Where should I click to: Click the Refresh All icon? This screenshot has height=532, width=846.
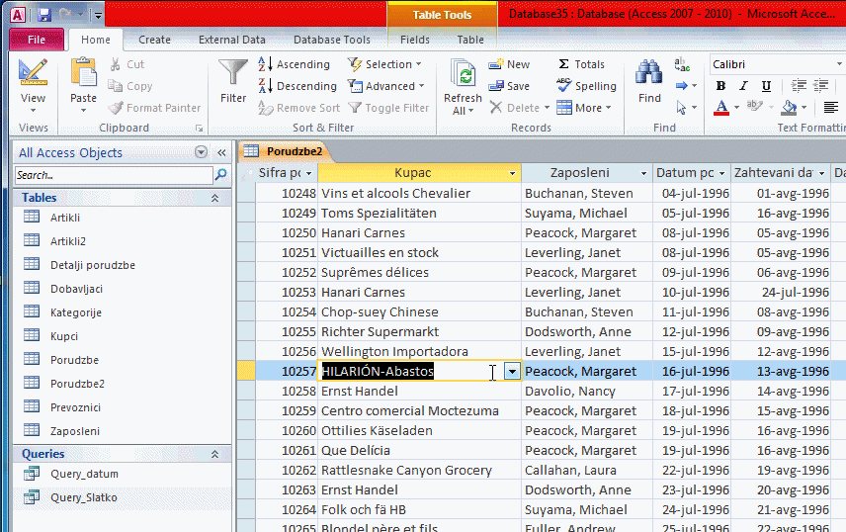pos(463,73)
